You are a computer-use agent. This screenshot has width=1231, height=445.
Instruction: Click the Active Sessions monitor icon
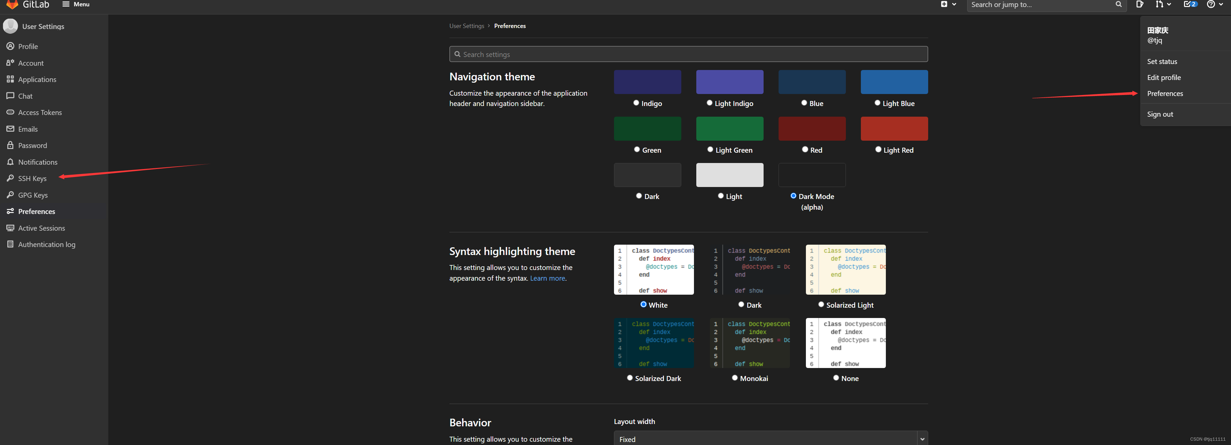(x=10, y=228)
